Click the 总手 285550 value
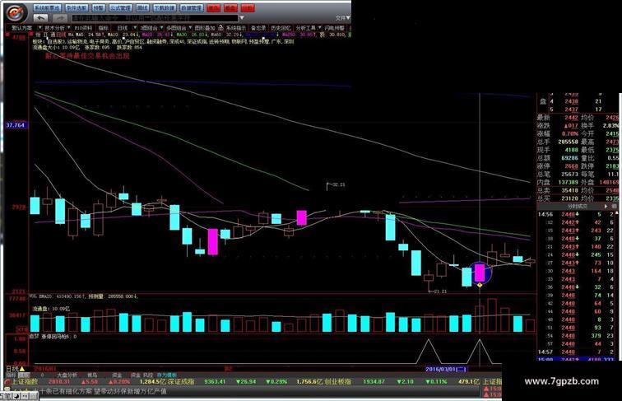622x401 pixels. [568, 142]
